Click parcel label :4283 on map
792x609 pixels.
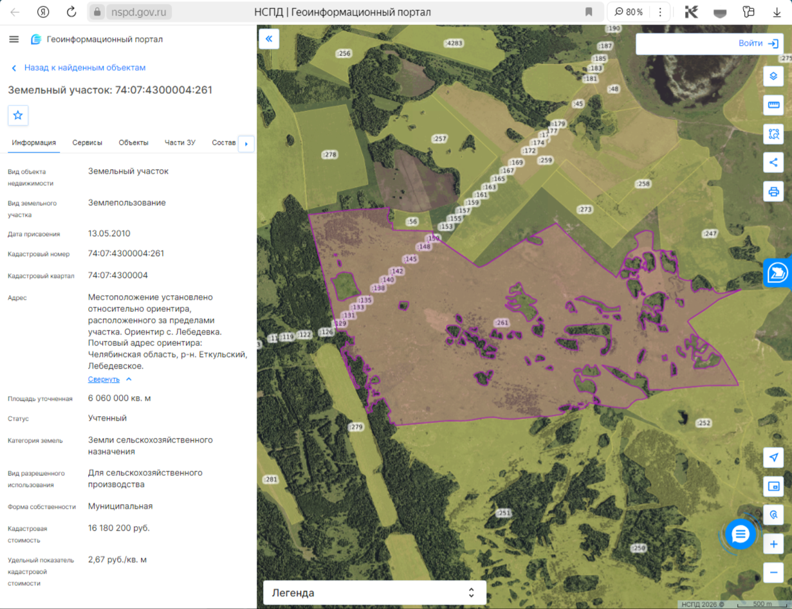tap(454, 43)
